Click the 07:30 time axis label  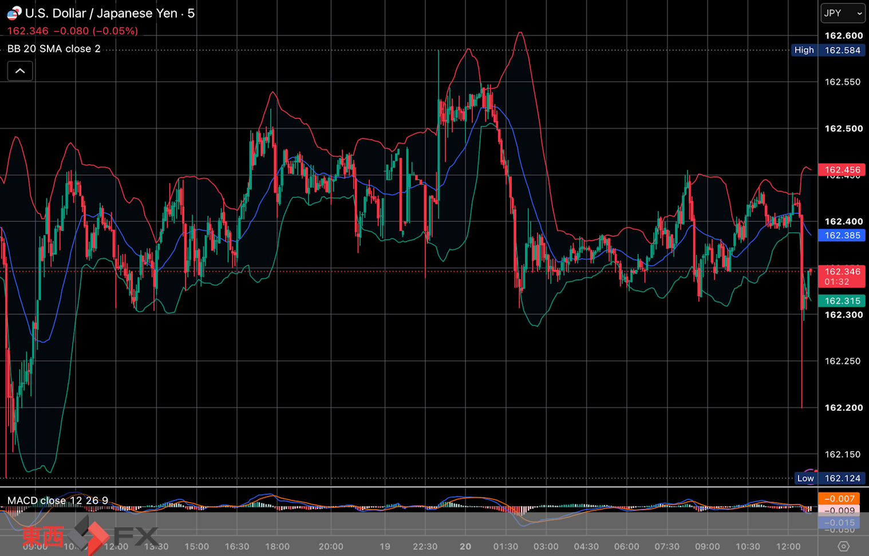(x=667, y=546)
